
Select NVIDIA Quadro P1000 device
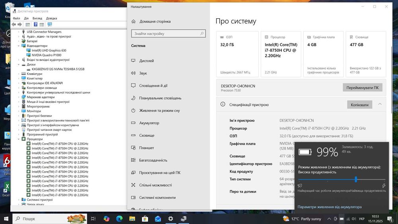pos(47,55)
